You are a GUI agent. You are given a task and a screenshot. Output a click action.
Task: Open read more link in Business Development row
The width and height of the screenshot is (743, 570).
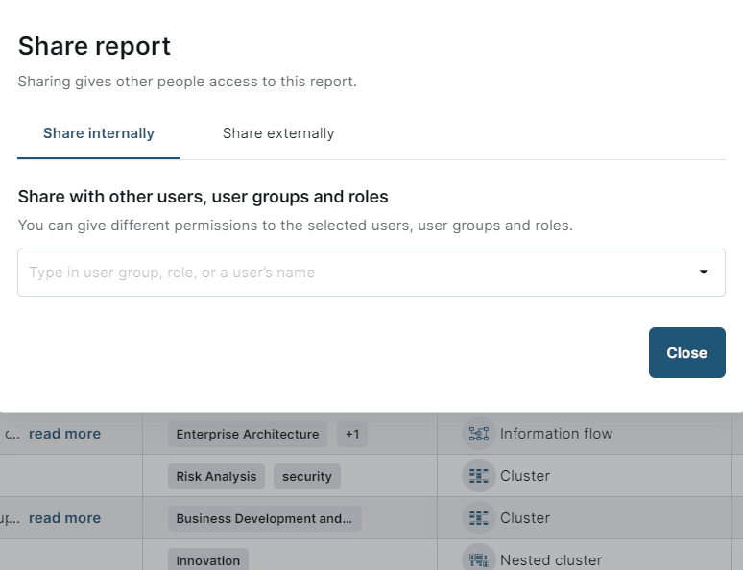pyautogui.click(x=64, y=518)
